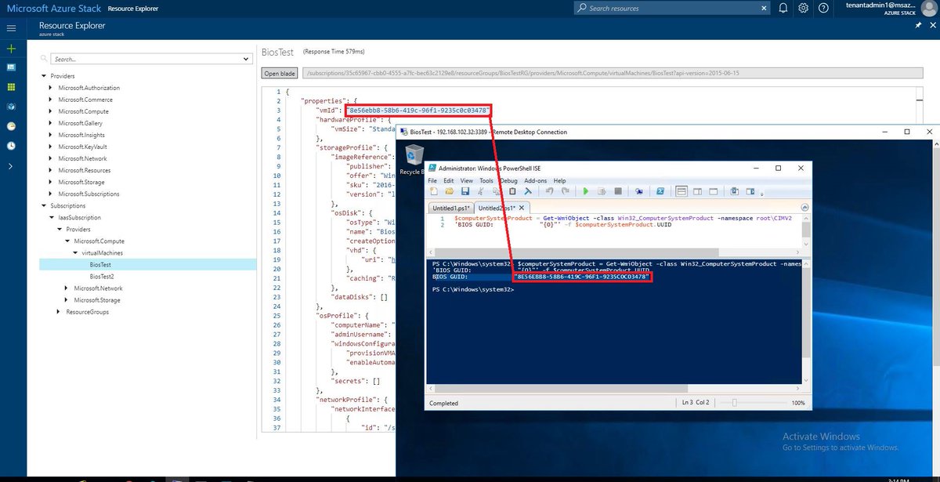
Task: Click Save icon in ISE toolbar
Action: click(x=465, y=191)
